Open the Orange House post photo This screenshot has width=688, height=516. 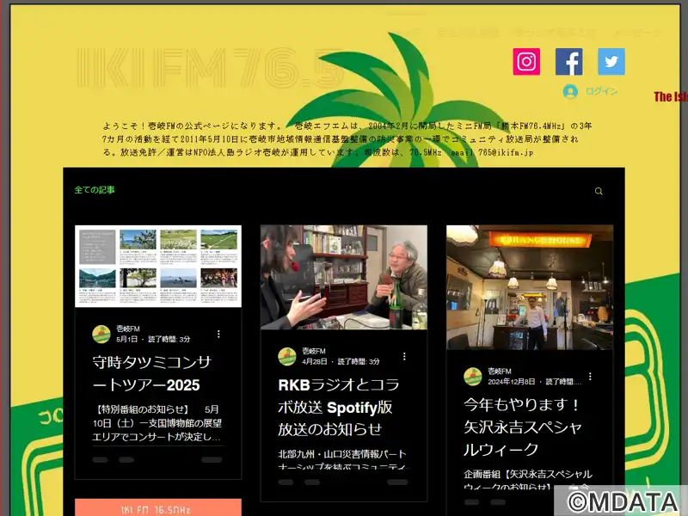530,287
